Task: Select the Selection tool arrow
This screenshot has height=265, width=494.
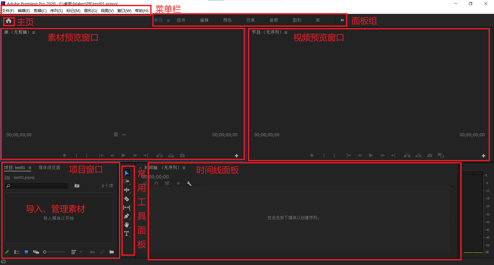Action: [x=127, y=173]
